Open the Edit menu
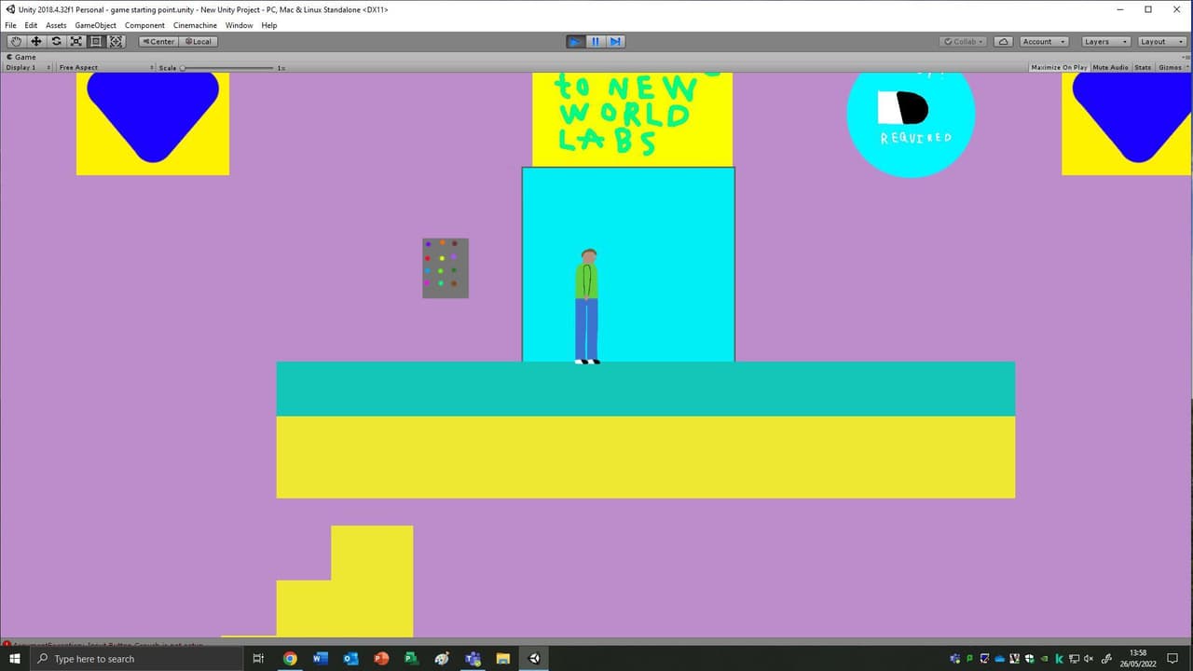The image size is (1193, 671). click(x=32, y=25)
